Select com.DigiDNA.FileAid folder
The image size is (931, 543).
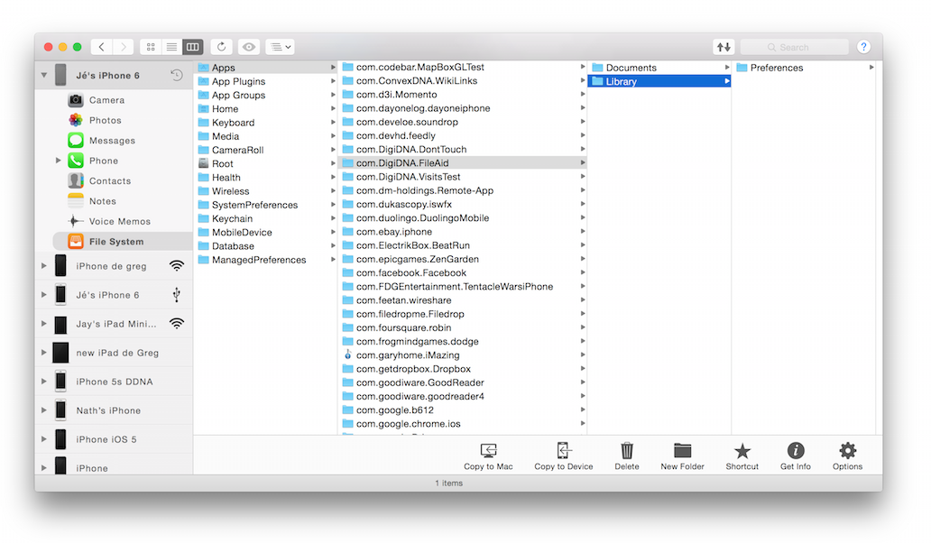click(463, 162)
